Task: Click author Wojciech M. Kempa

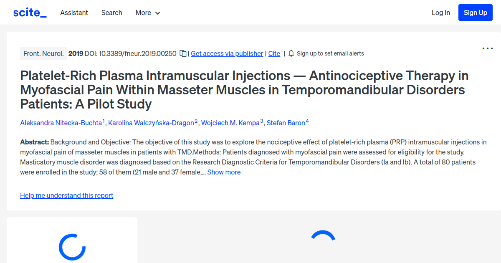Action: pyautogui.click(x=230, y=123)
